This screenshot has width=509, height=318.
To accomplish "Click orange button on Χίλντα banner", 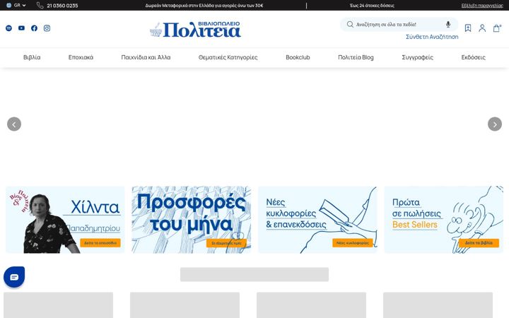I will coord(100,242).
